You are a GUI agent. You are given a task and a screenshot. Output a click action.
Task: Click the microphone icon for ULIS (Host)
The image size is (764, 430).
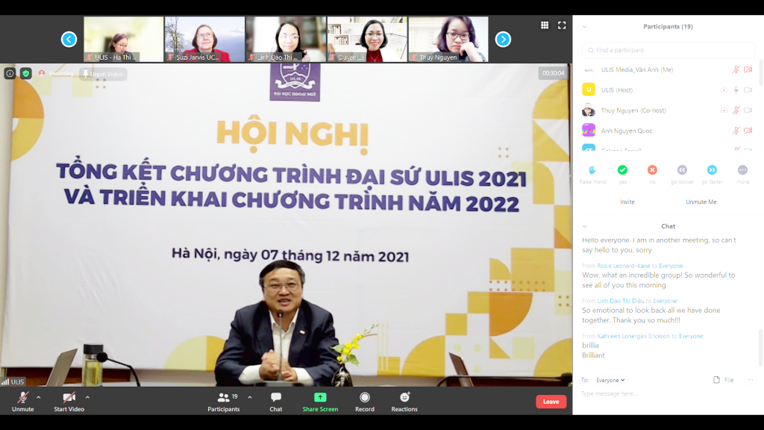(736, 90)
